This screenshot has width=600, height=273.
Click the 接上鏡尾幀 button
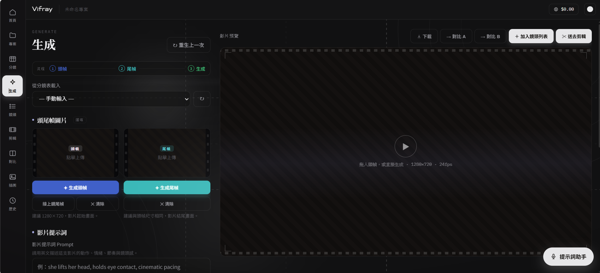coord(53,204)
